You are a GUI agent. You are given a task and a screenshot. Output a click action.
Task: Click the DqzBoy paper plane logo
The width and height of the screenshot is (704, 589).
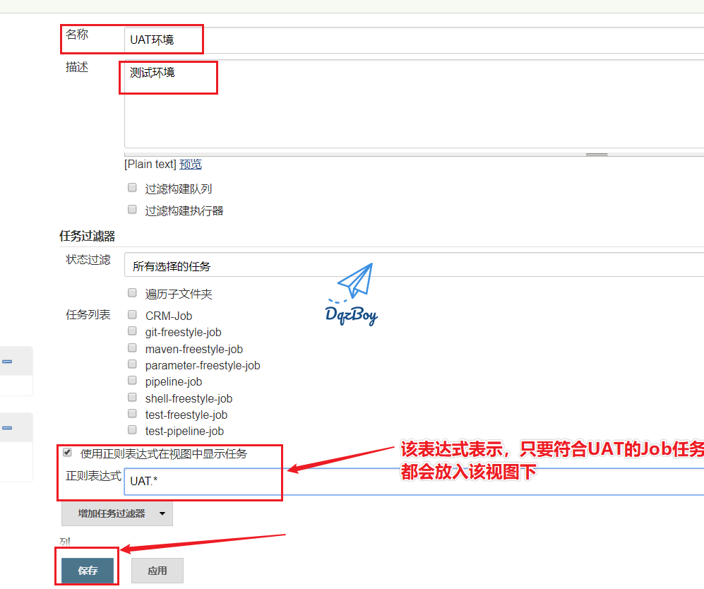[x=353, y=294]
